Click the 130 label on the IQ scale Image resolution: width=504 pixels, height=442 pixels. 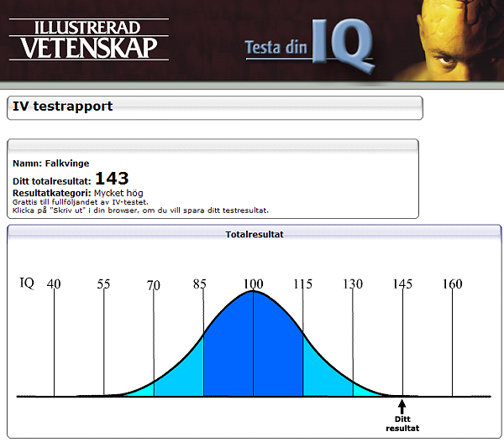(x=353, y=283)
